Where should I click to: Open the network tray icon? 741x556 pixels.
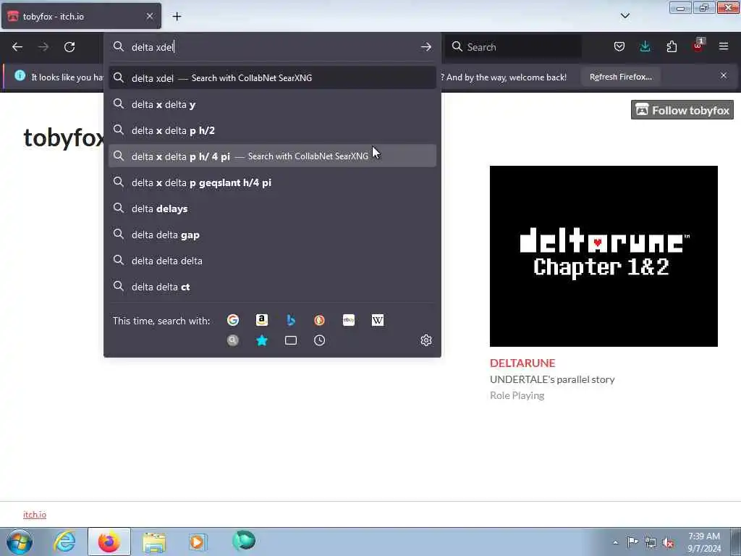pyautogui.click(x=651, y=542)
